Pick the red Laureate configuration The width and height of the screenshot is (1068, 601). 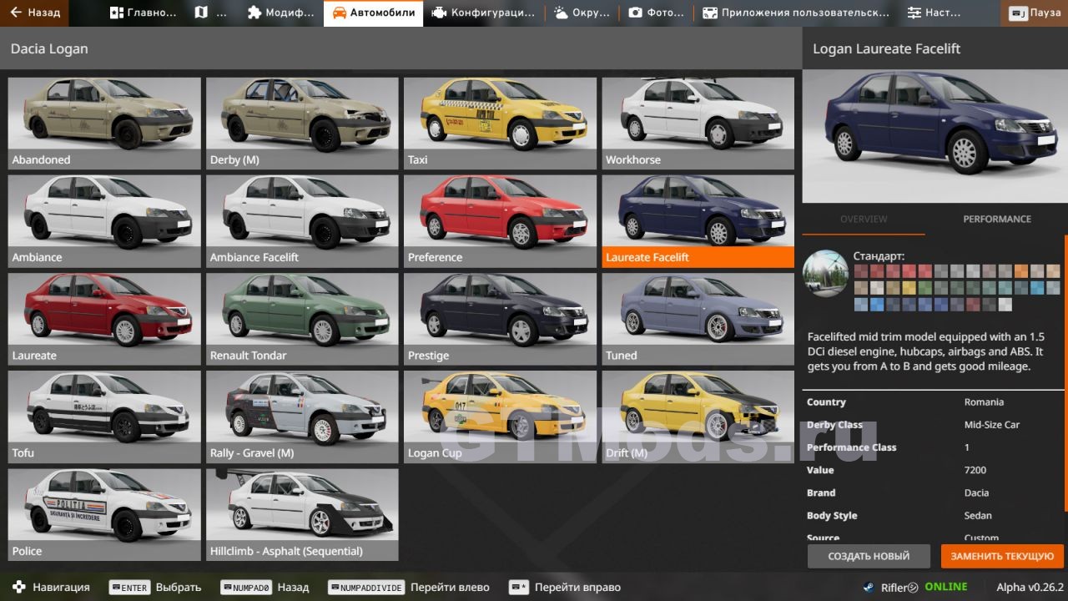104,319
